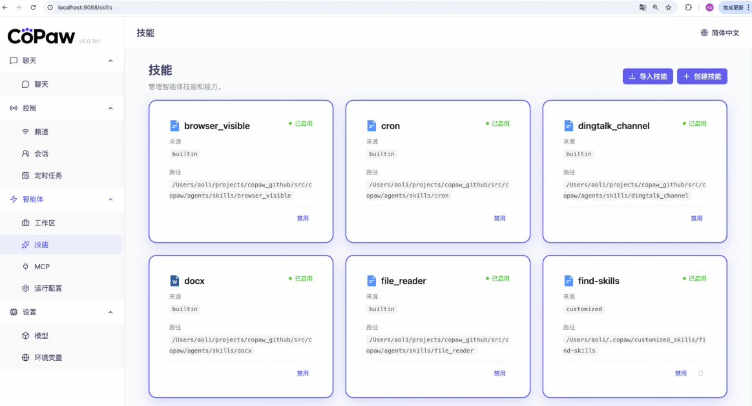The width and height of the screenshot is (752, 406).
Task: Reload the page using browser refresh icon
Action: (x=33, y=7)
